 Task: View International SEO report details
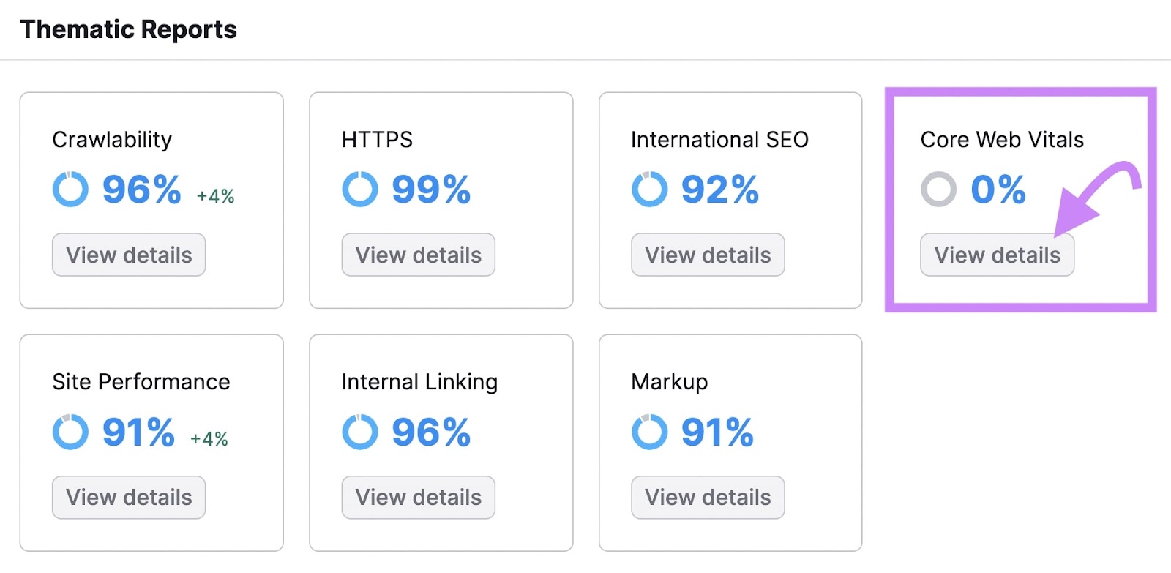[707, 255]
